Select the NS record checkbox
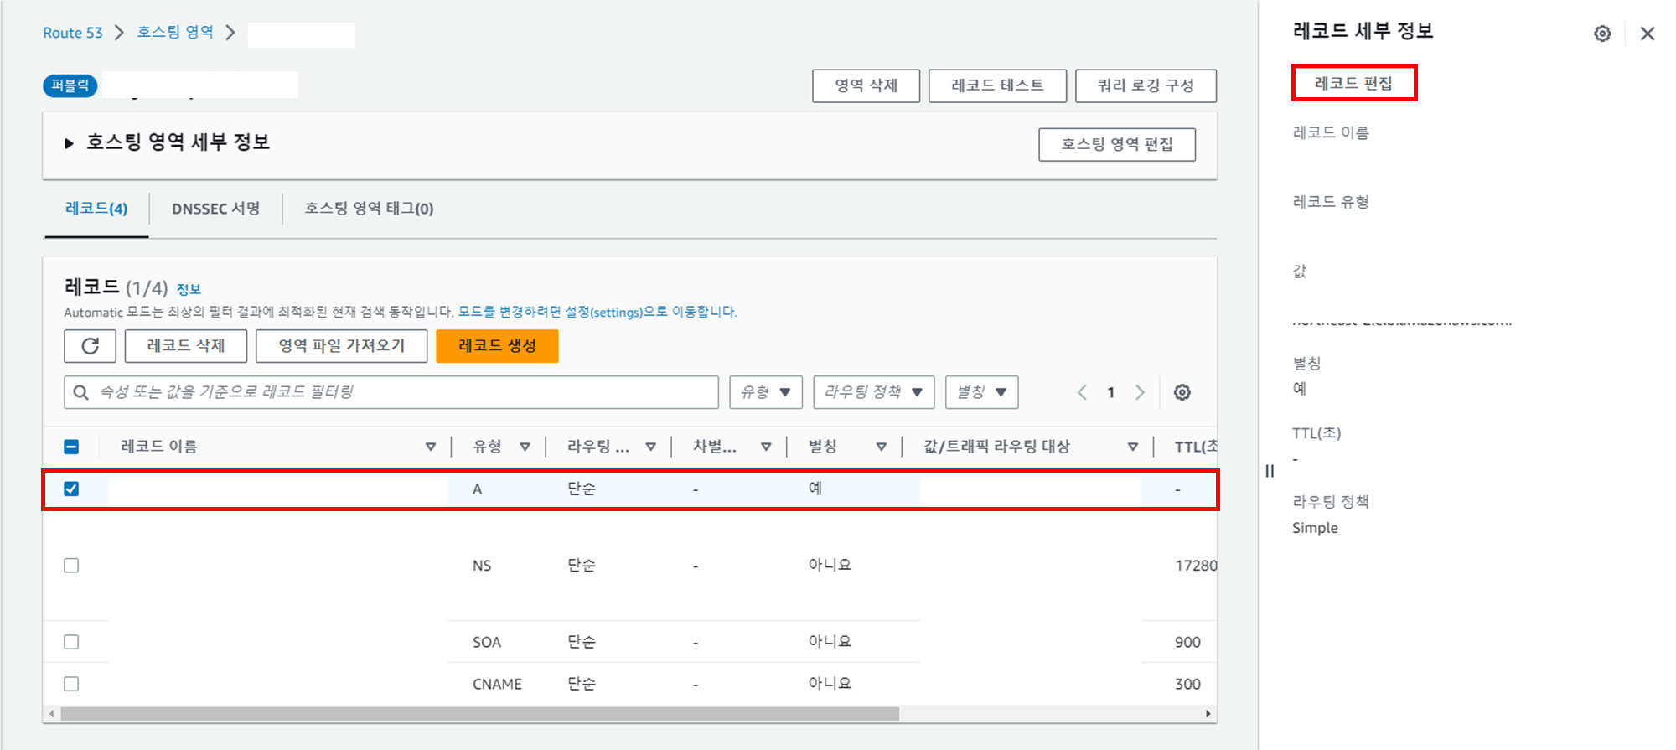Image resolution: width=1676 pixels, height=750 pixels. point(71,566)
